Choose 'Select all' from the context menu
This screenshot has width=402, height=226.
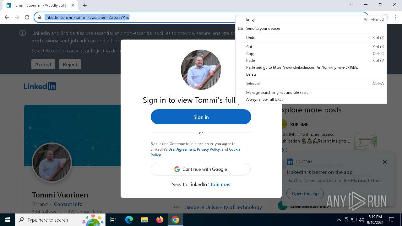click(311, 83)
